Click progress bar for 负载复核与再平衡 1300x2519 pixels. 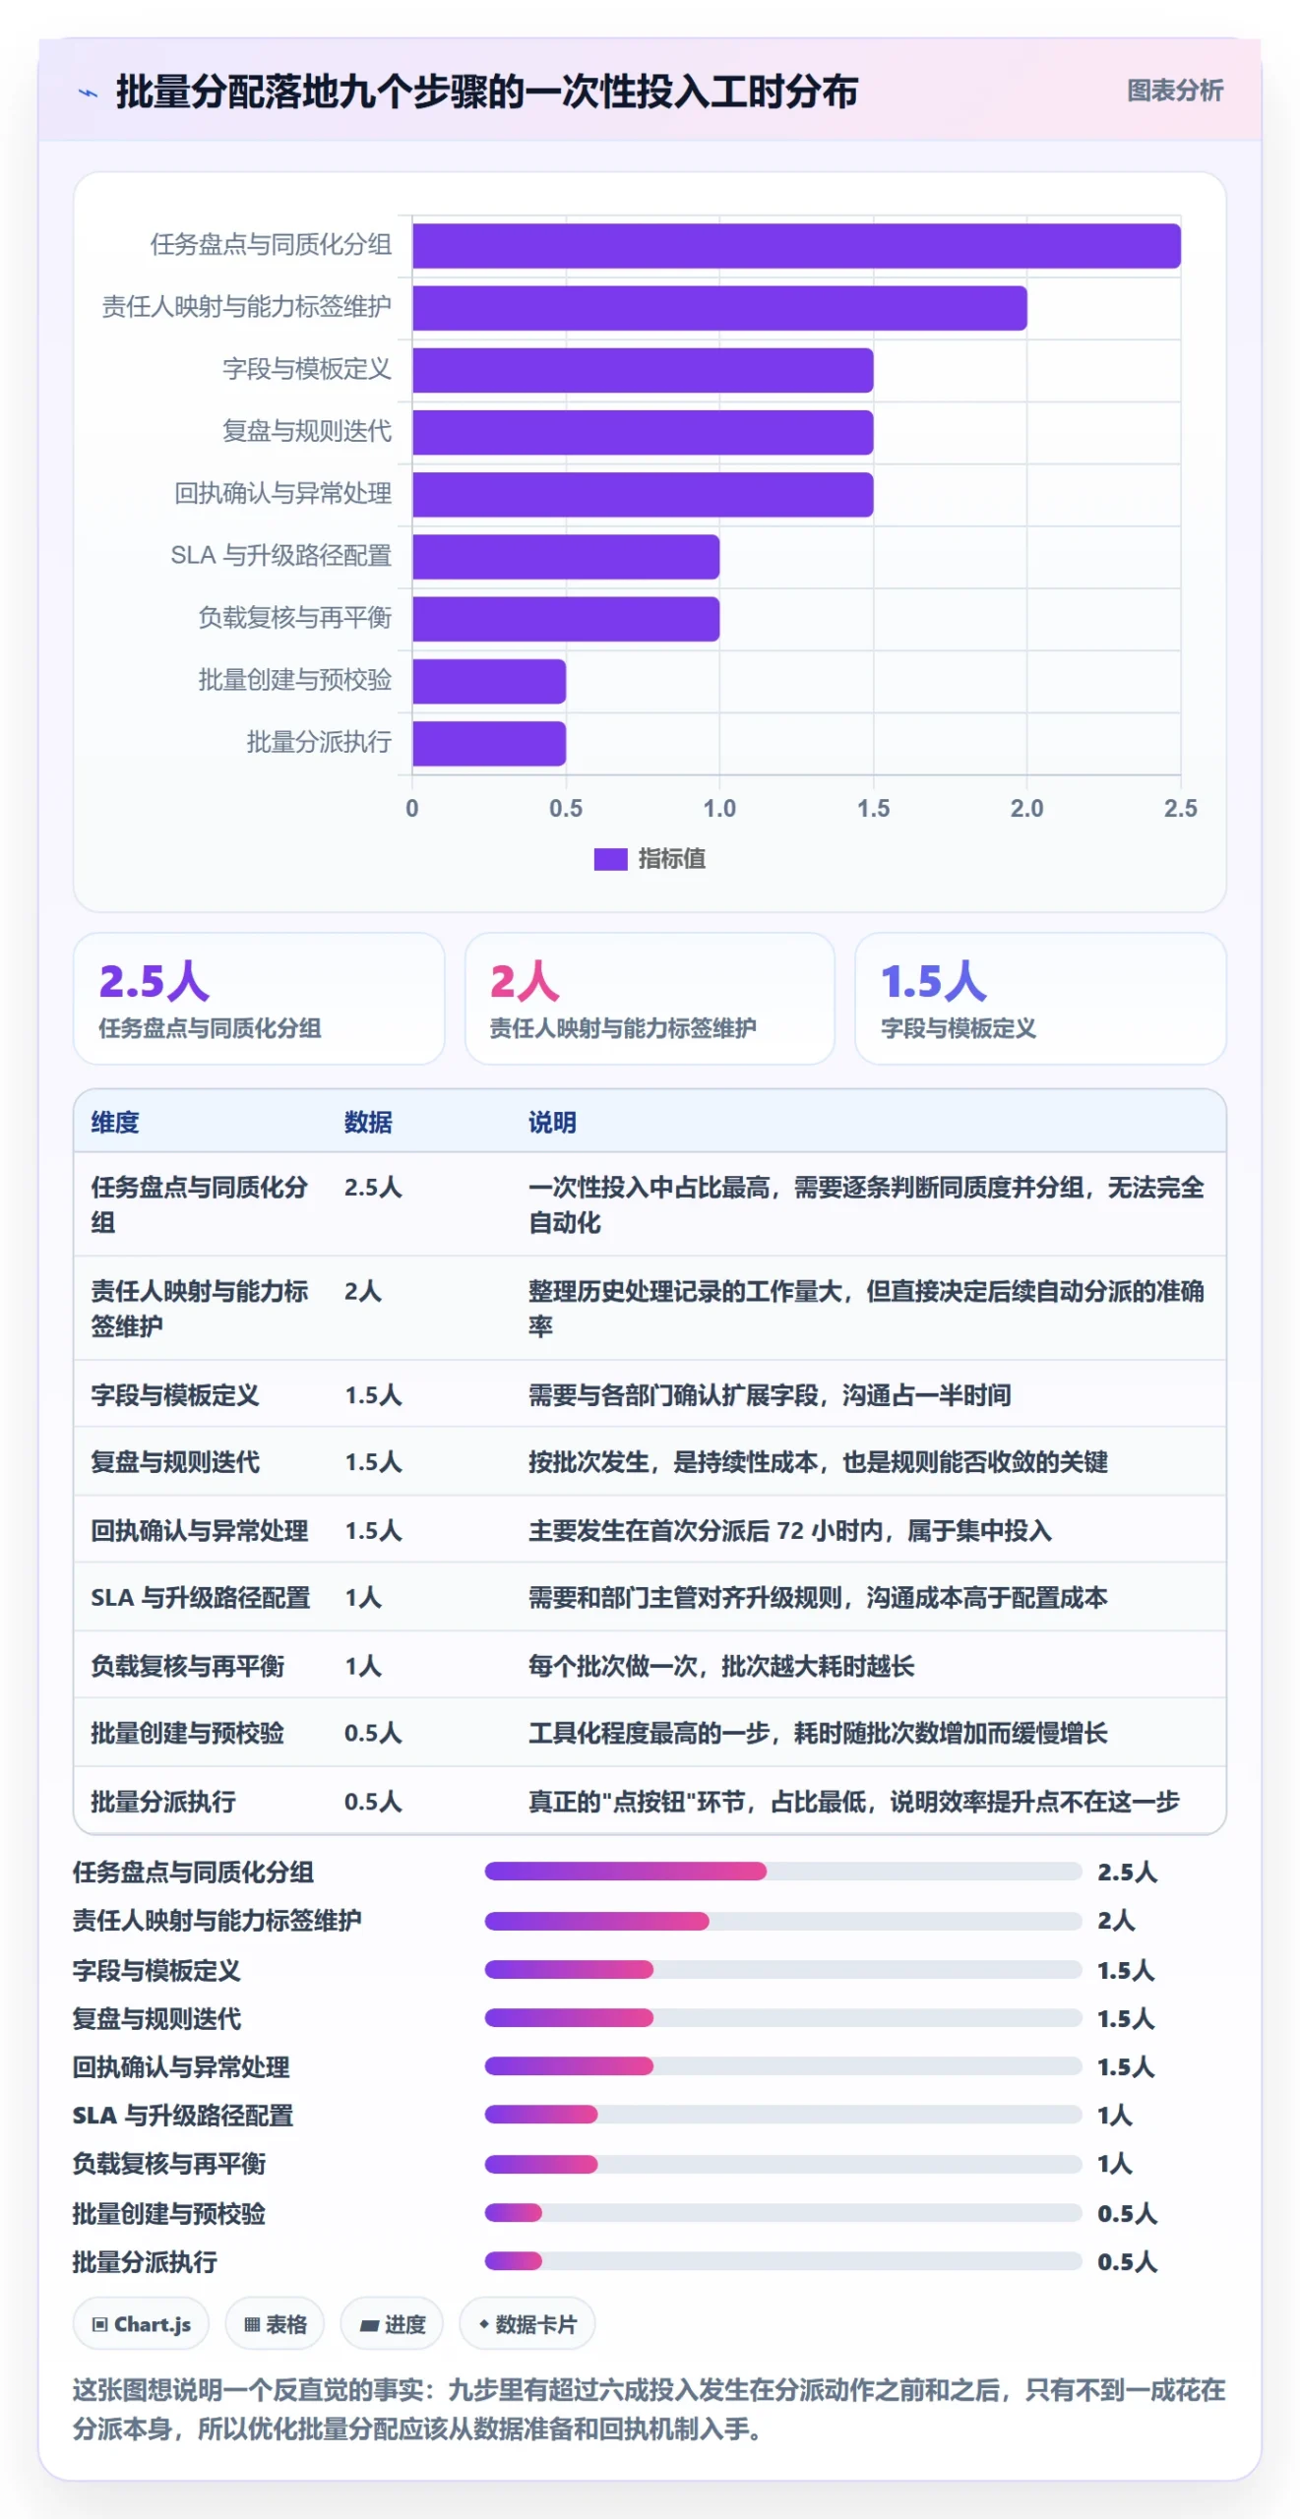coord(783,2163)
